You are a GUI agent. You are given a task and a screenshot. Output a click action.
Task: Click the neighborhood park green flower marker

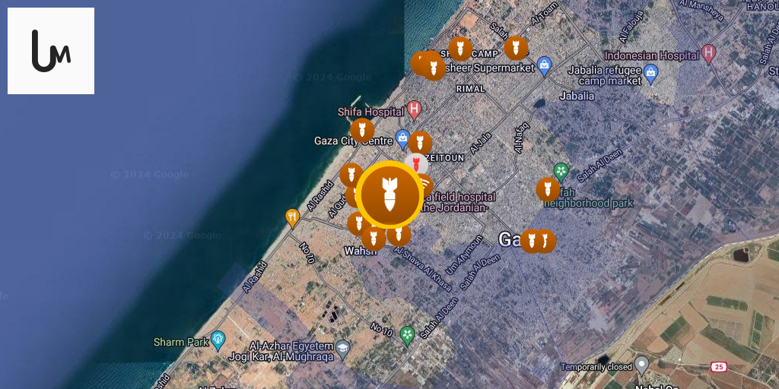pos(561,172)
